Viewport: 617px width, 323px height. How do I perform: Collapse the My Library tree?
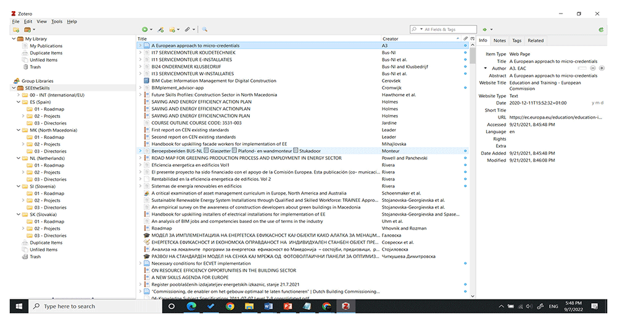click(14, 39)
